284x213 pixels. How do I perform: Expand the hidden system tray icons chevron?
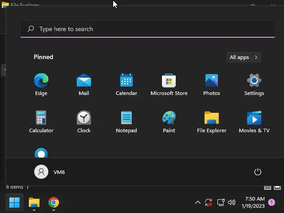(x=198, y=202)
